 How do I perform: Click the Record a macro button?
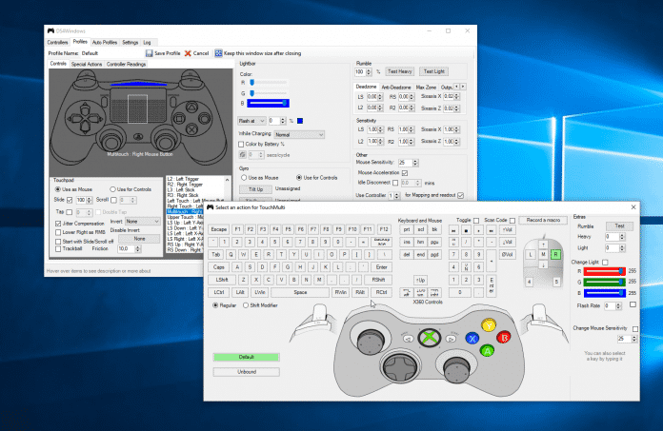pyautogui.click(x=540, y=220)
